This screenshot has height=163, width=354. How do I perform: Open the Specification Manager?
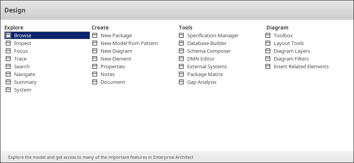click(212, 35)
